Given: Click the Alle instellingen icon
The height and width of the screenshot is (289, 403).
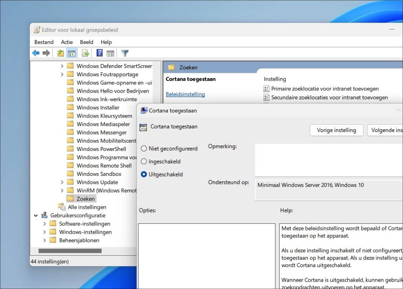Looking at the screenshot, I should pos(62,207).
